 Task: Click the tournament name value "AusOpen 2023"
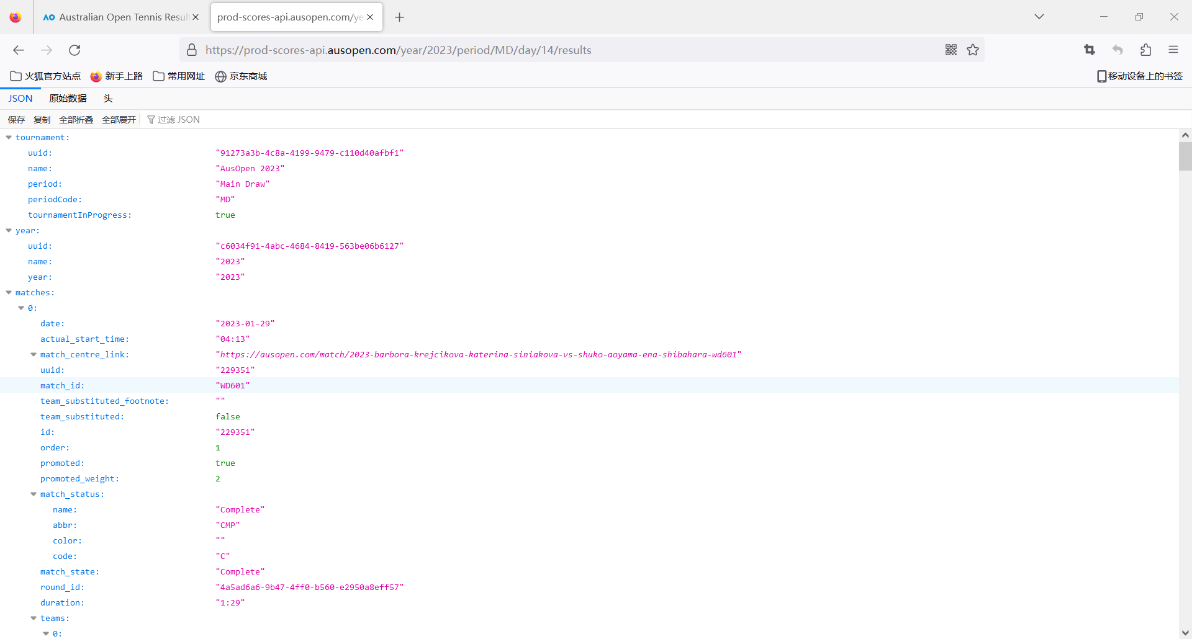(x=250, y=169)
